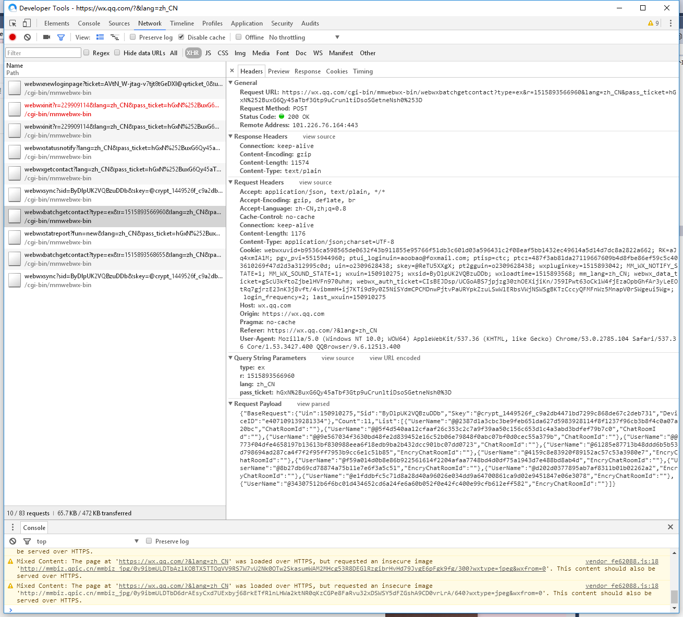
Task: Clear the network log
Action: tap(27, 37)
